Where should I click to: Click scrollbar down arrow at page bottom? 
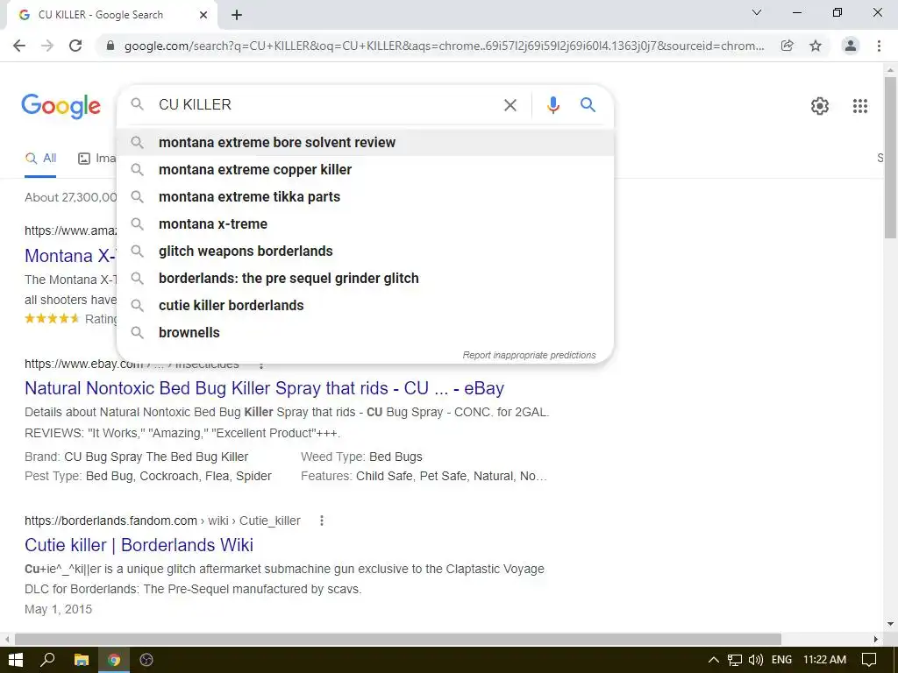click(890, 624)
